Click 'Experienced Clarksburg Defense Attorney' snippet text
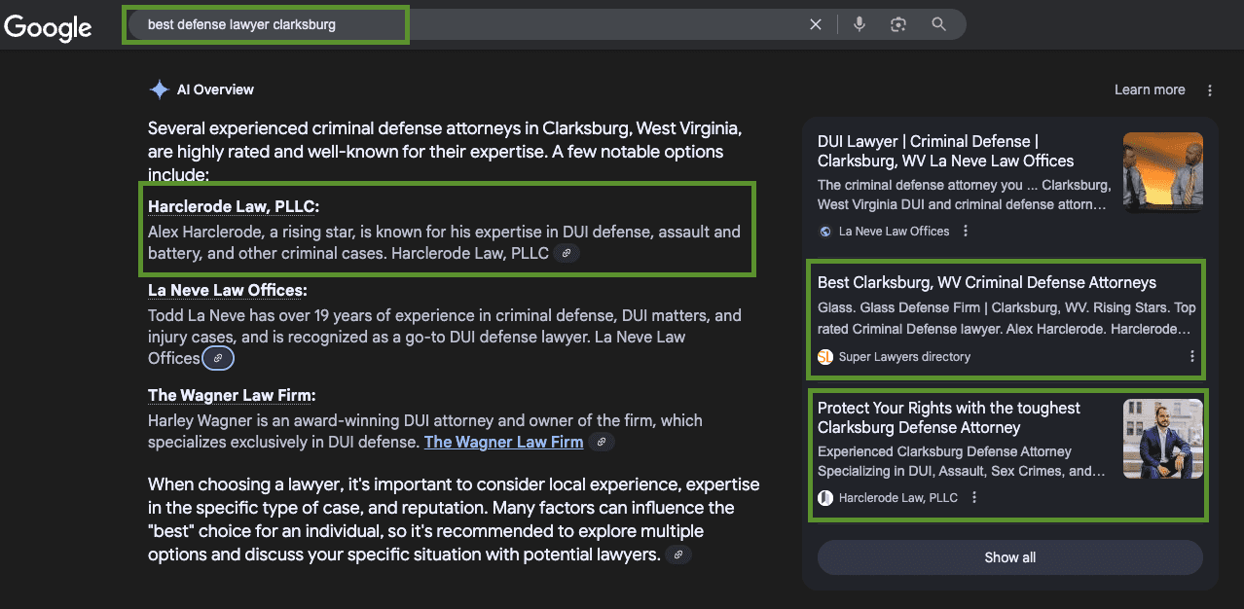The image size is (1244, 609). [x=962, y=461]
